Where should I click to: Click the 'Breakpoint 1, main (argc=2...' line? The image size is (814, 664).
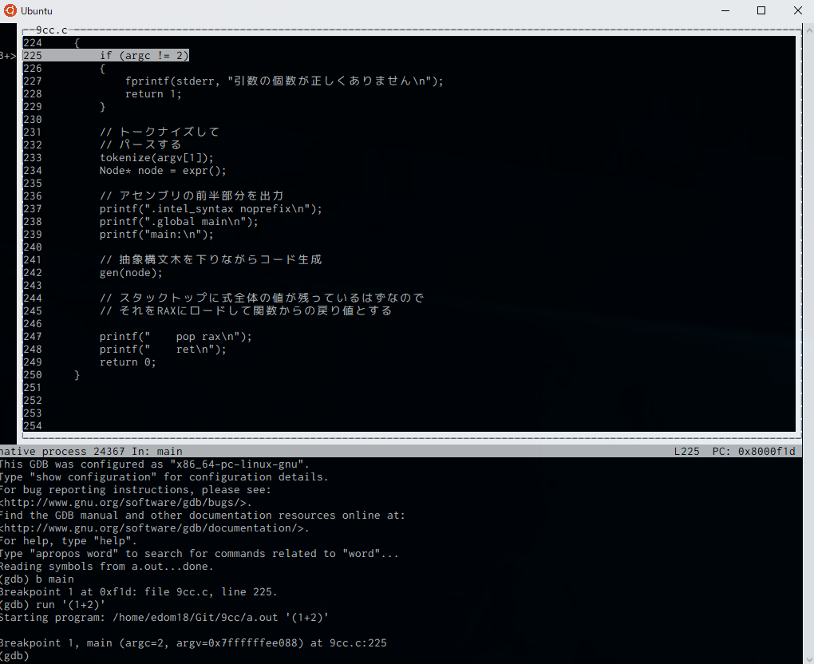click(193, 642)
